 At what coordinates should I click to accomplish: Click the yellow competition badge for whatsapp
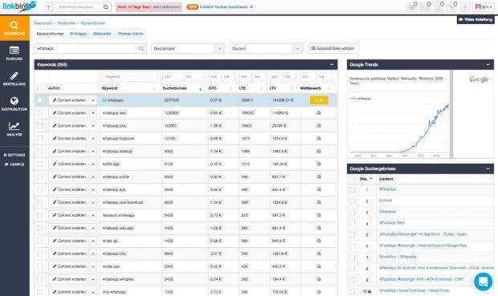click(x=319, y=100)
